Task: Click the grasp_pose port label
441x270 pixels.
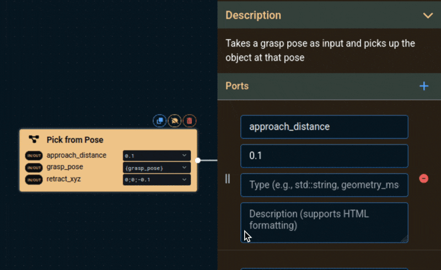Action: click(x=64, y=167)
